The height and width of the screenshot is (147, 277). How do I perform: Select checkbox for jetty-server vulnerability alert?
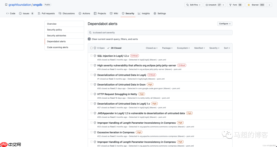(x=91, y=65)
